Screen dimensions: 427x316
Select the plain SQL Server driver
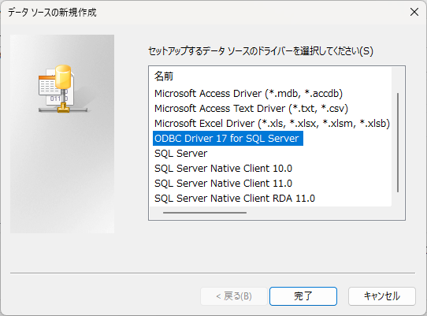tap(181, 154)
